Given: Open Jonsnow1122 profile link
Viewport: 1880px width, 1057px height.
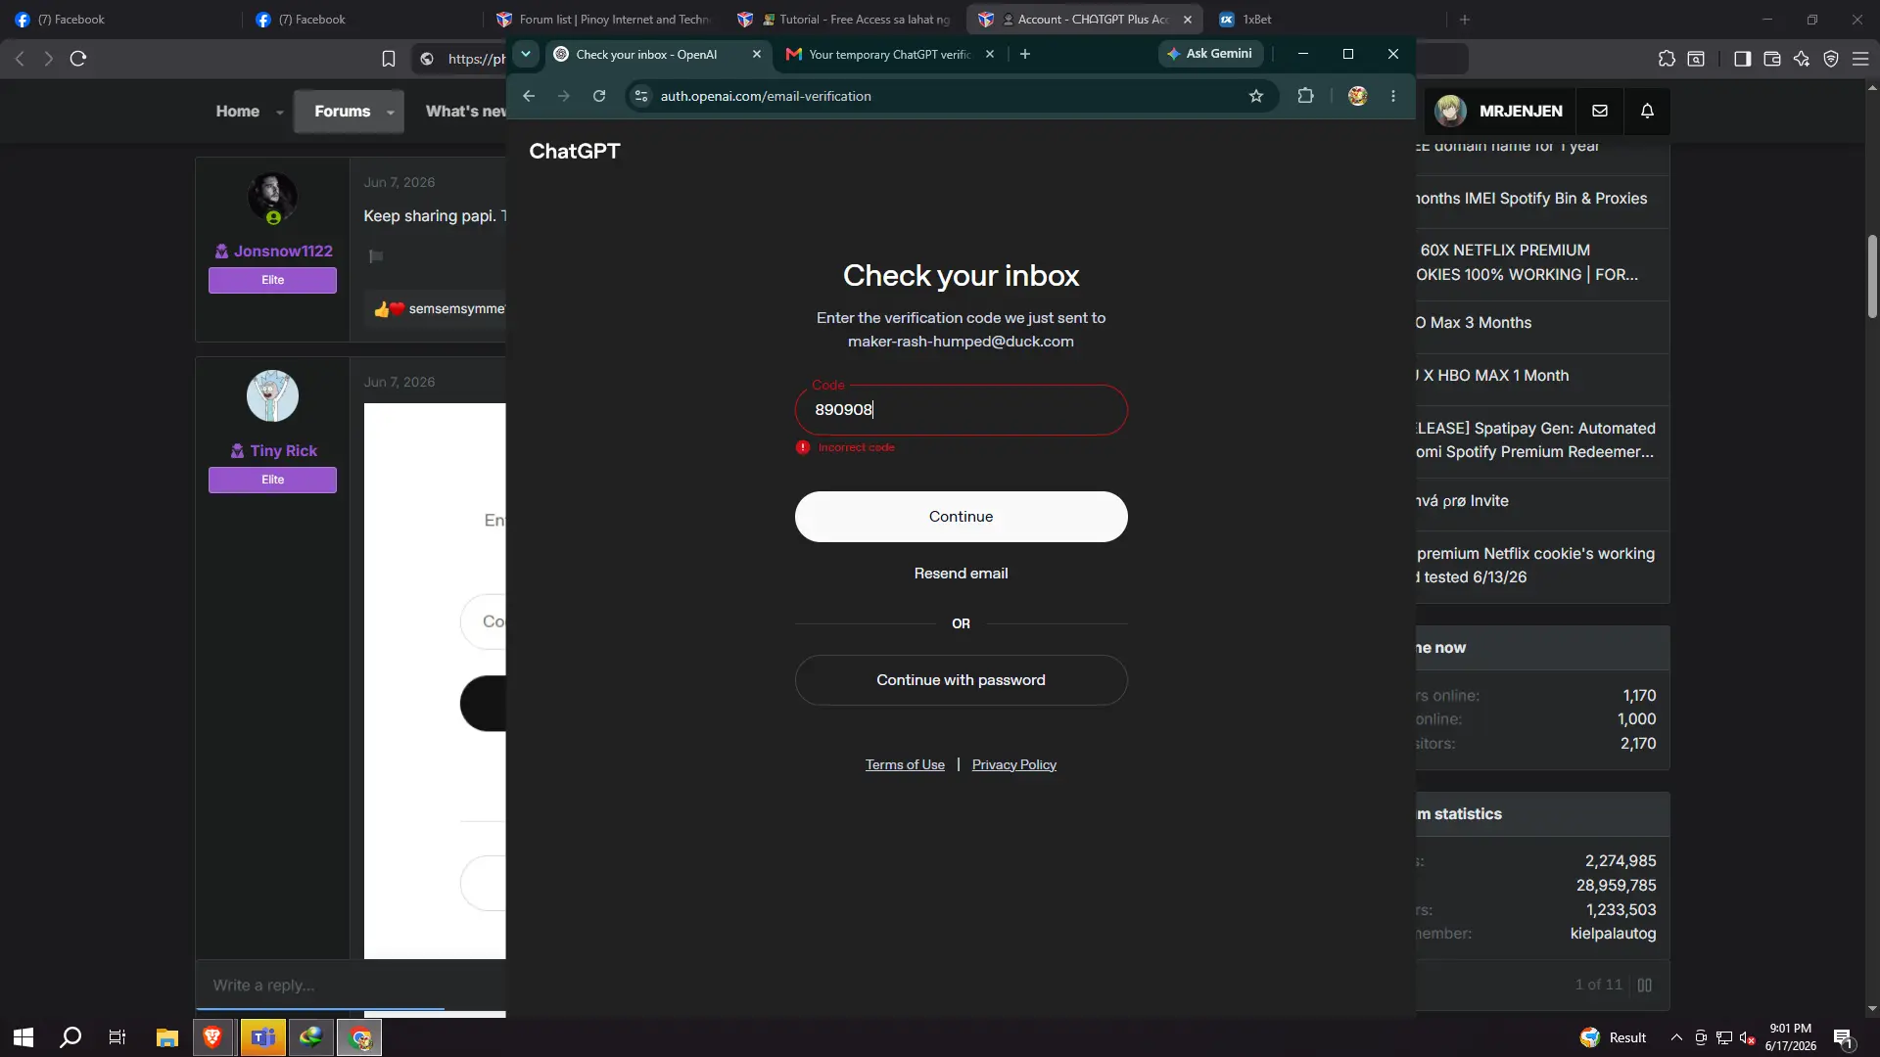Looking at the screenshot, I should tap(282, 252).
